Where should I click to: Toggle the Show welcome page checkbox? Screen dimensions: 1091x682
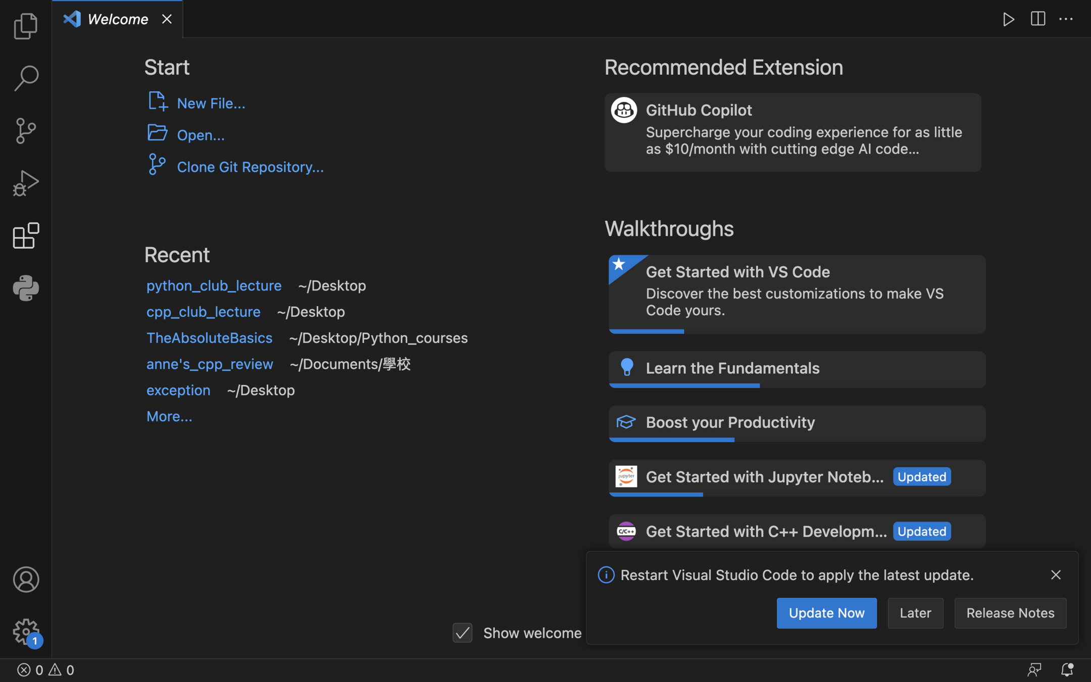coord(462,632)
